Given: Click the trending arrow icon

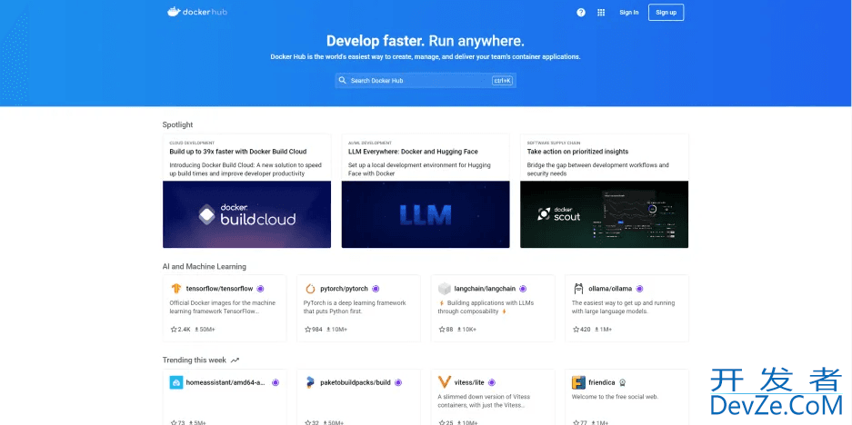Looking at the screenshot, I should (235, 360).
